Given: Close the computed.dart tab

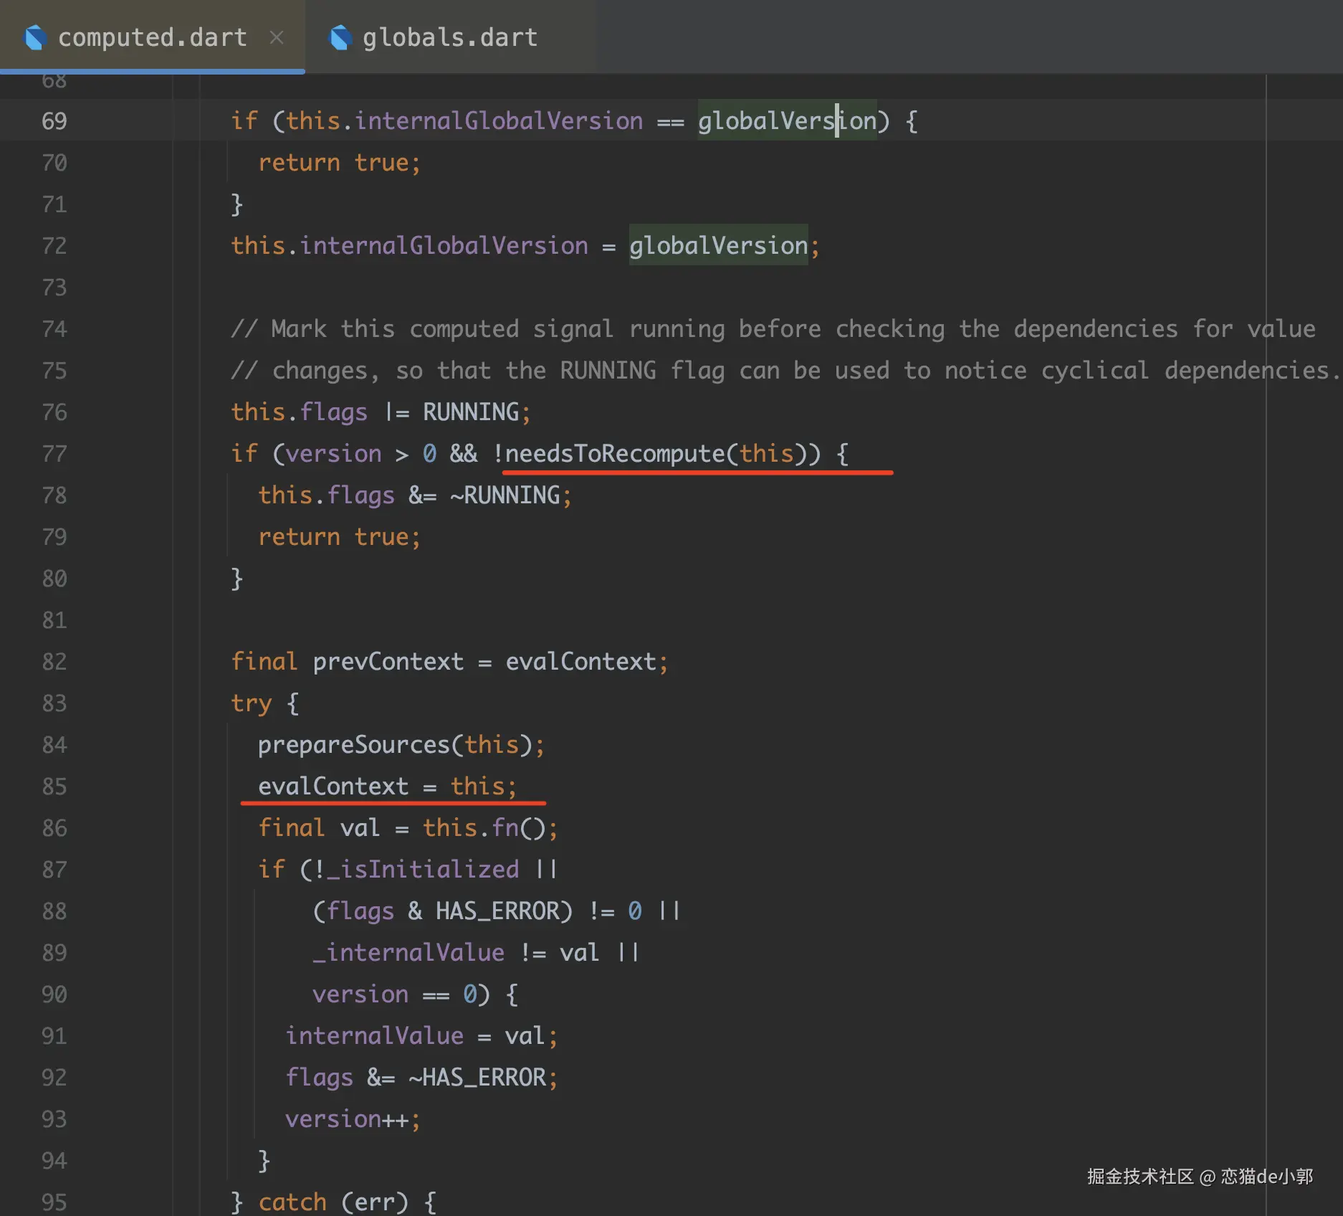Looking at the screenshot, I should tap(277, 37).
